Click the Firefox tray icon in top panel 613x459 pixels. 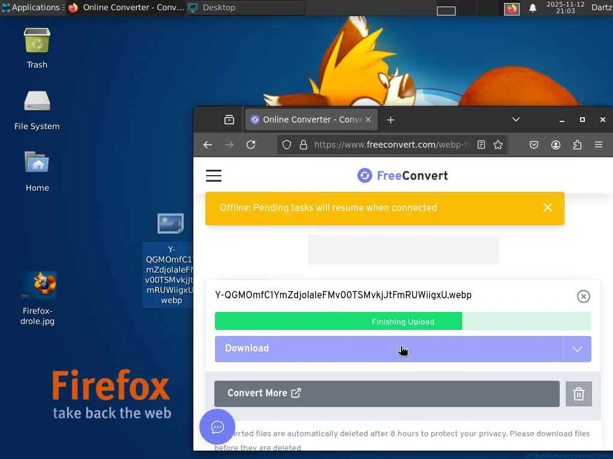tap(511, 8)
